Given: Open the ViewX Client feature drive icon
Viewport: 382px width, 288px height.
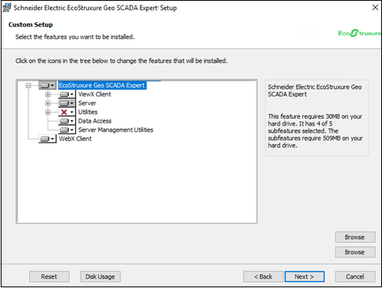Looking at the screenshot, I should [x=67, y=94].
